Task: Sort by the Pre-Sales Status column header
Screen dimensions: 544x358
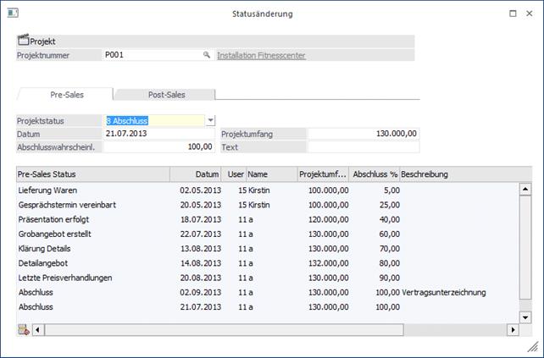Action: [x=92, y=174]
